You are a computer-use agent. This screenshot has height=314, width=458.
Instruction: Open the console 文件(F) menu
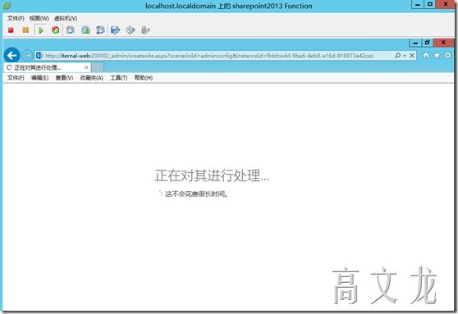point(16,18)
